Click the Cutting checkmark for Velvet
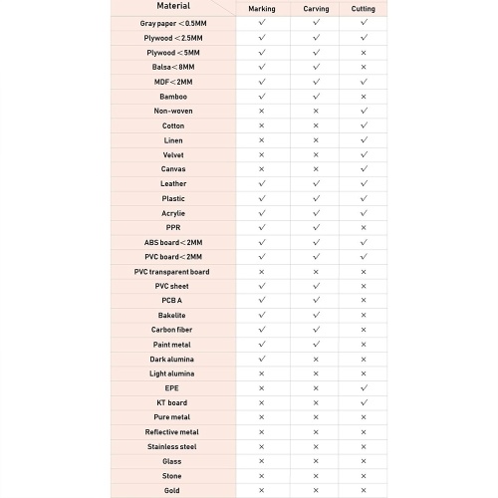498x498 pixels. tap(364, 154)
